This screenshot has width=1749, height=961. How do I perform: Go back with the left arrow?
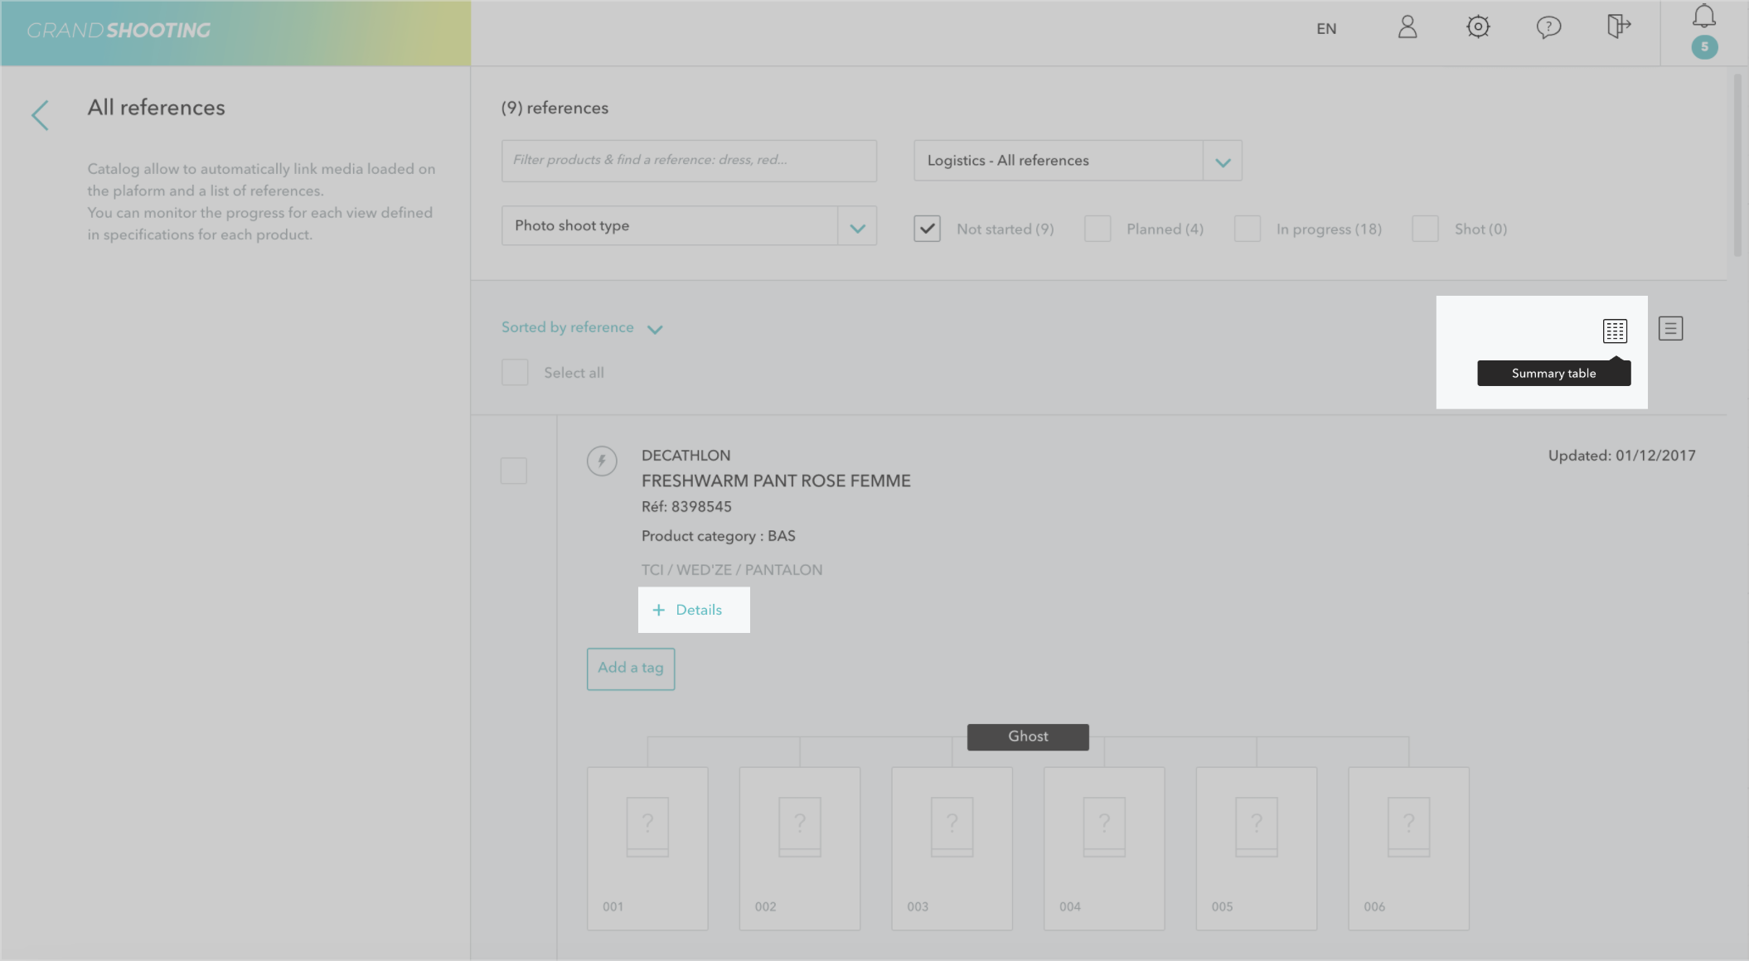tap(40, 115)
